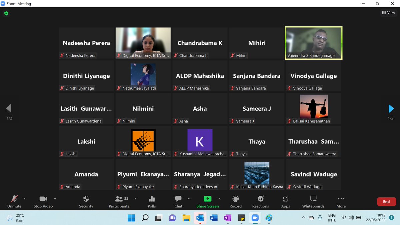Open Paint from the taskbar
This screenshot has width=400, height=225.
[x=268, y=218]
